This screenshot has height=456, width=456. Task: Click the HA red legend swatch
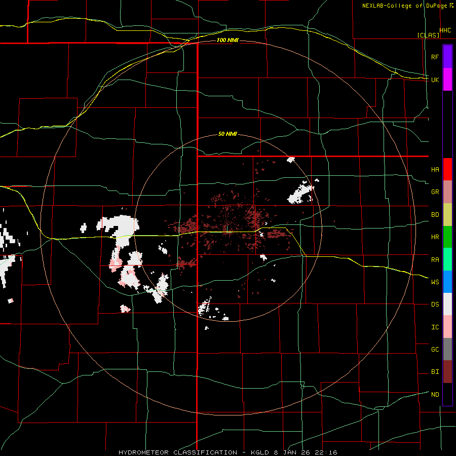(447, 169)
